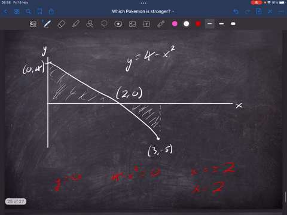Close the editing toolbar with the X
This screenshot has height=215, width=287.
pos(270,11)
